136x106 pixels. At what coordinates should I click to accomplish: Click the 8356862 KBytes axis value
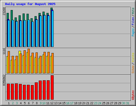(4, 80)
